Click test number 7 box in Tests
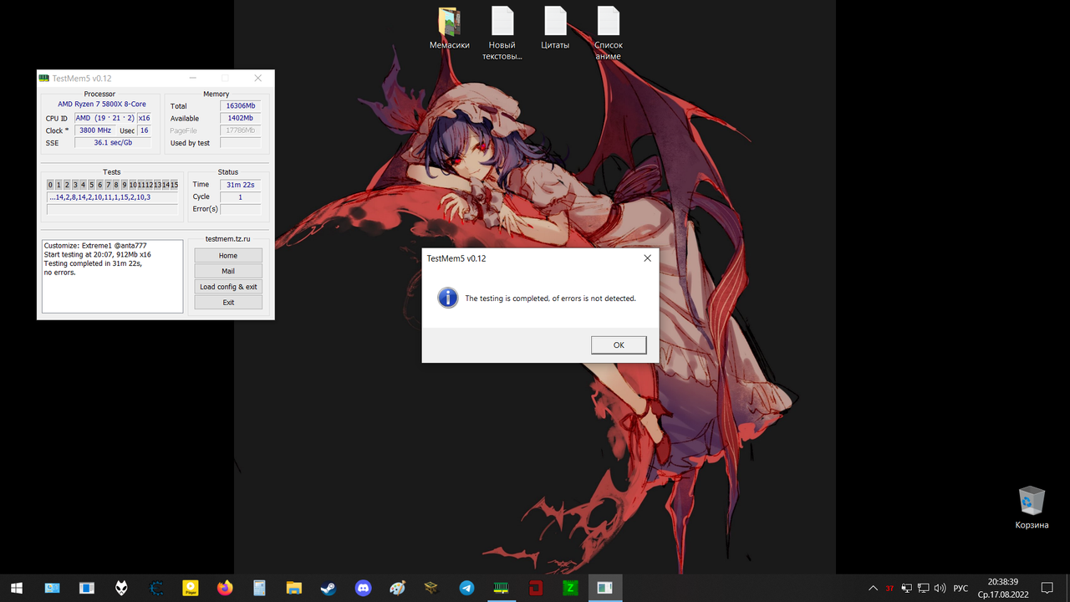This screenshot has width=1070, height=602. point(108,185)
